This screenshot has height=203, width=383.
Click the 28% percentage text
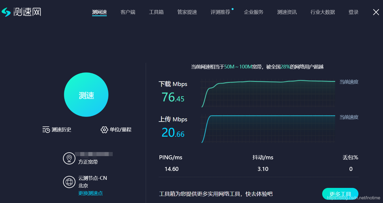click(x=285, y=67)
